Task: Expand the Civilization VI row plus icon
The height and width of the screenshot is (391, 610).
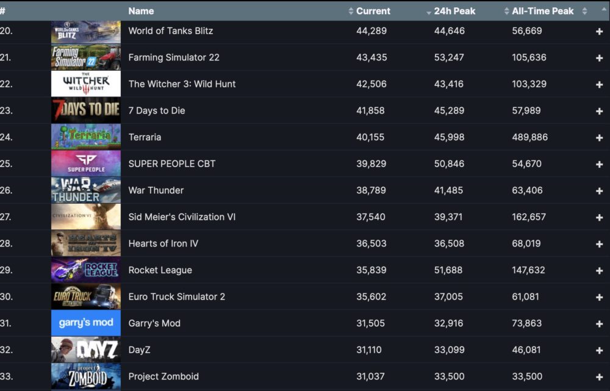Action: (599, 218)
